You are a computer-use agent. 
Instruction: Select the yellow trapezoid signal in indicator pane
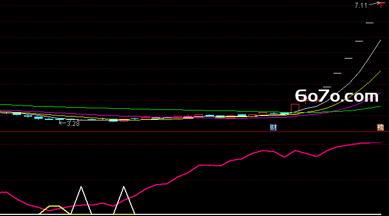pyautogui.click(x=54, y=209)
